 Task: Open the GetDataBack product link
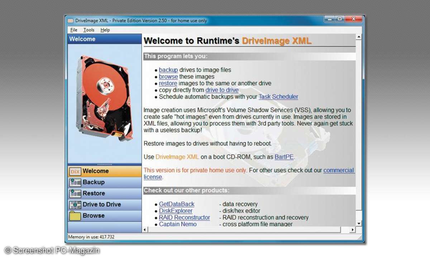[x=177, y=204]
